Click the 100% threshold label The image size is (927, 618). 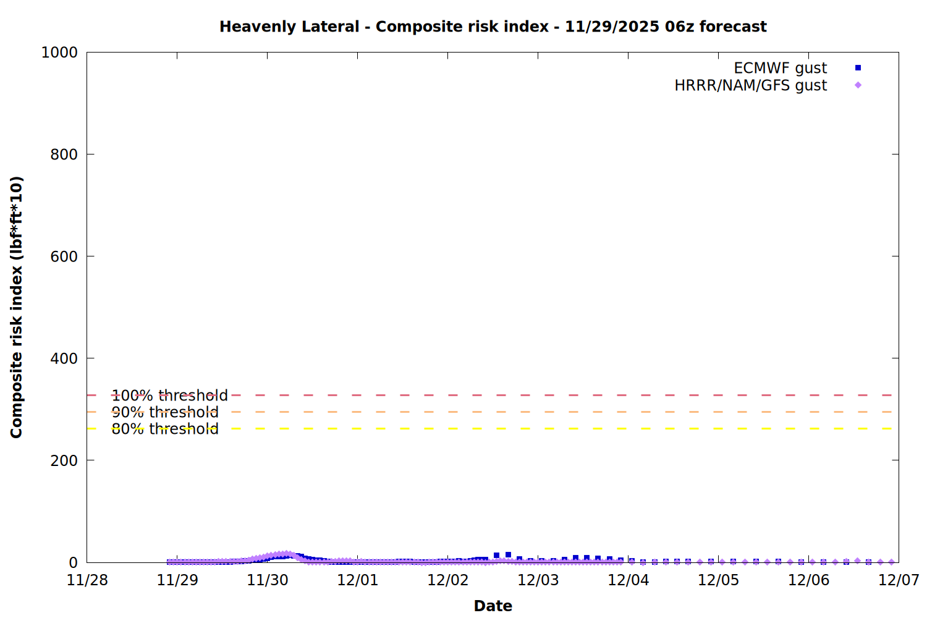(x=169, y=396)
